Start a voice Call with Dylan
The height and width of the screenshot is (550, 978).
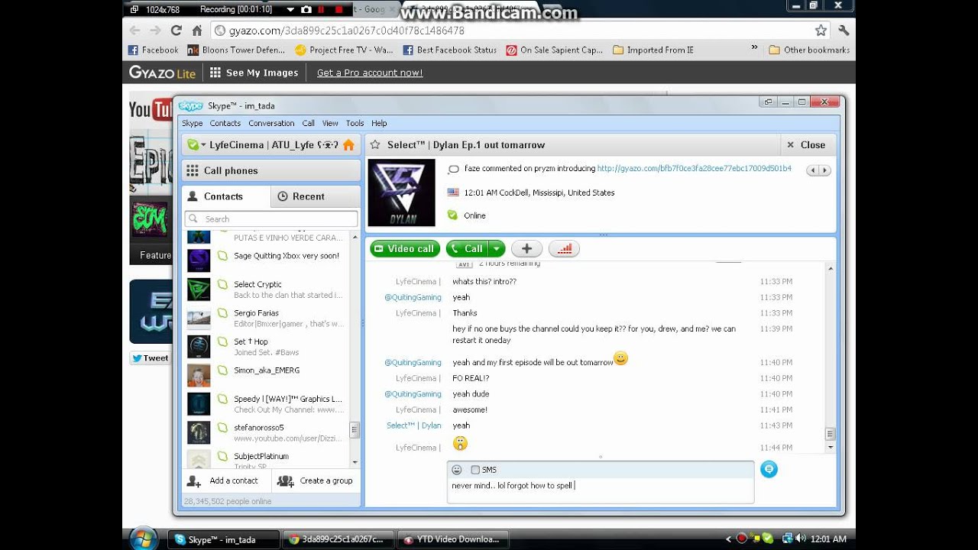[x=467, y=248]
